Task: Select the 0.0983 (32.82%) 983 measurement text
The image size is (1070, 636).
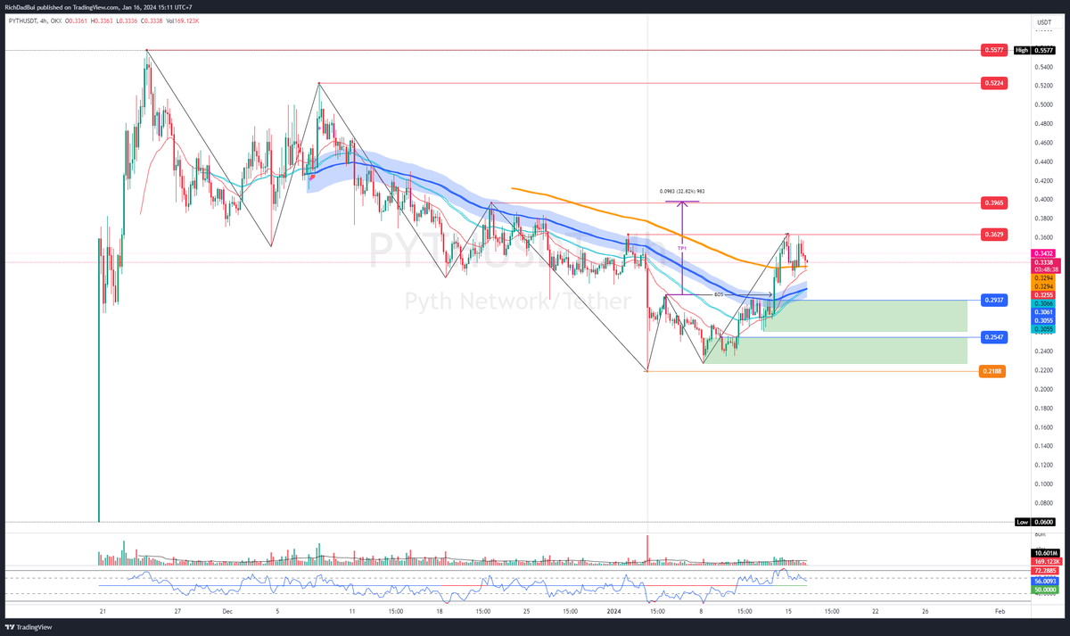Action: coord(682,191)
